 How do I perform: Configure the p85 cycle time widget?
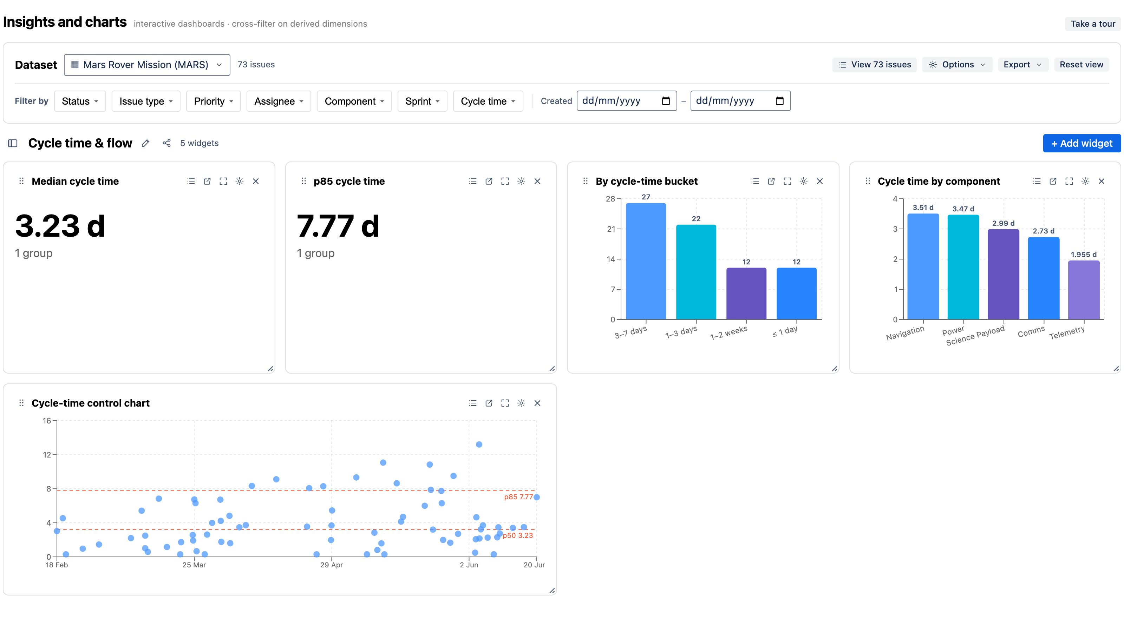click(x=521, y=181)
